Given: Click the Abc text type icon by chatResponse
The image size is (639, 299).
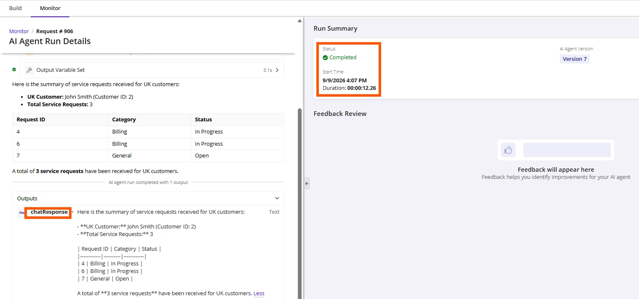Looking at the screenshot, I should click(x=22, y=212).
